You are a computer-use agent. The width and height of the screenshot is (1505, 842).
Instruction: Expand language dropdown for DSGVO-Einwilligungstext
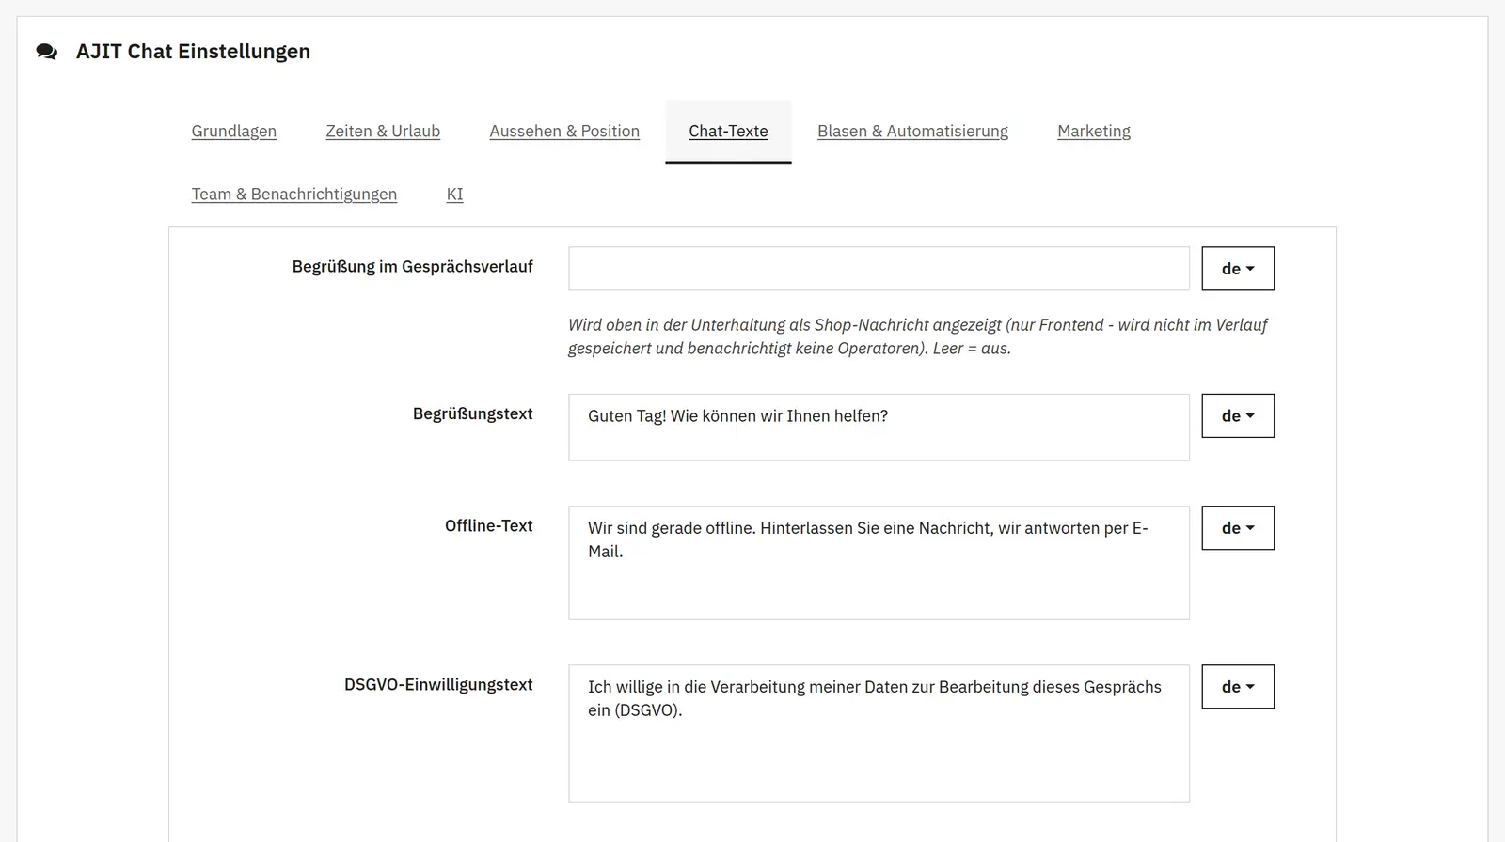pyautogui.click(x=1238, y=687)
